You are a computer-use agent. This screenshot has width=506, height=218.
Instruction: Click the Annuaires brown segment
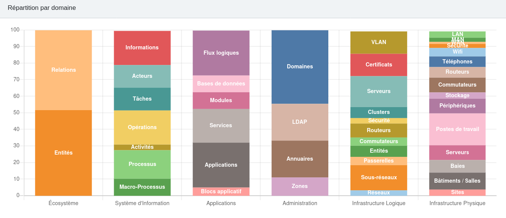300,159
